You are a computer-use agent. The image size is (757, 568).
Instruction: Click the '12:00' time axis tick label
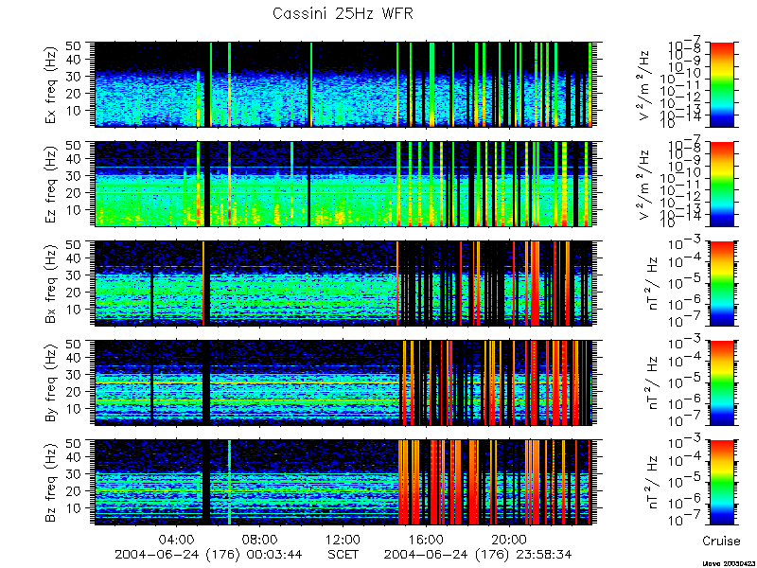pyautogui.click(x=343, y=539)
